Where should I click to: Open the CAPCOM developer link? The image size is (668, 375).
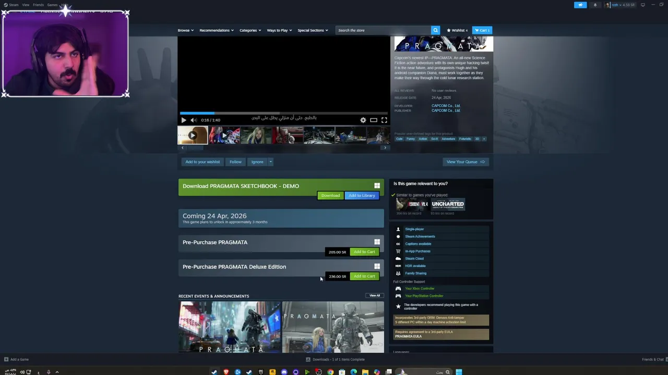(x=446, y=106)
